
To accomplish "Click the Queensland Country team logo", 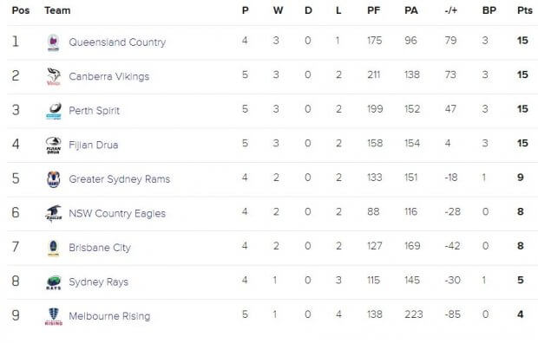I will (53, 42).
